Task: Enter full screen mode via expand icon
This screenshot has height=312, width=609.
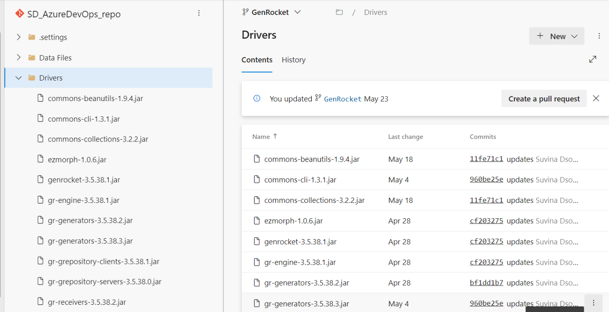Action: (x=592, y=60)
